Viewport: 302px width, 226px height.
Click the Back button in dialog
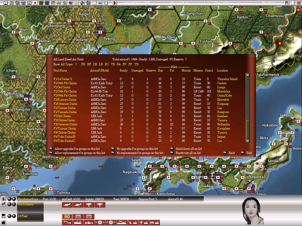pyautogui.click(x=232, y=153)
